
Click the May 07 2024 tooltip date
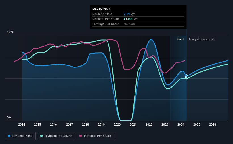pos(101,9)
